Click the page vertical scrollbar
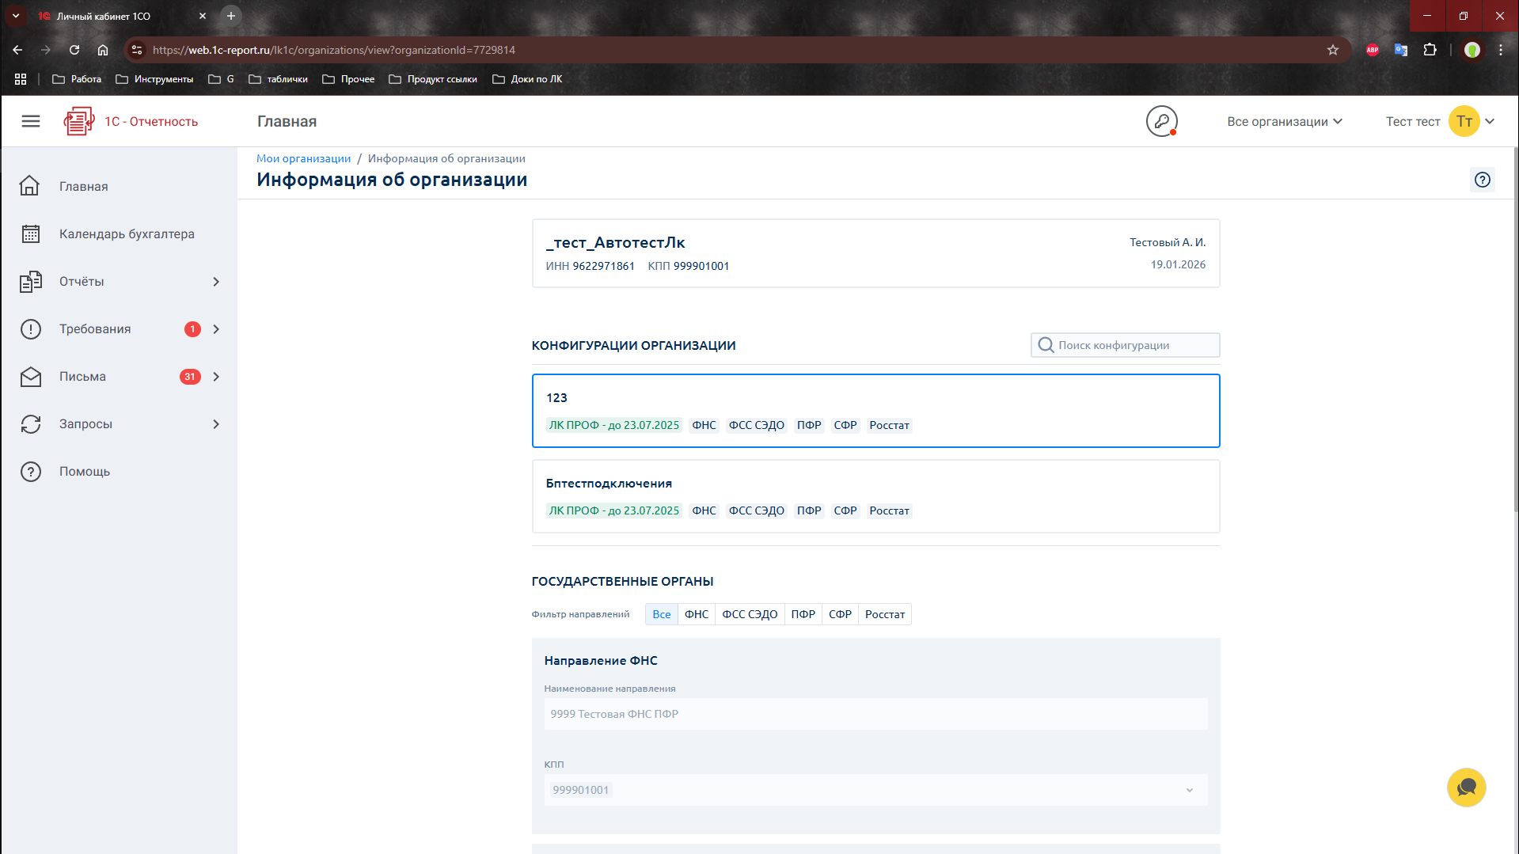This screenshot has width=1519, height=854. tap(1515, 332)
